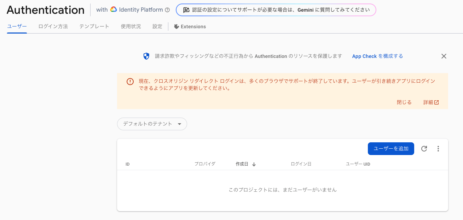This screenshot has height=220, width=463.
Task: Click the Gemini sparkle chat icon
Action: point(186,10)
